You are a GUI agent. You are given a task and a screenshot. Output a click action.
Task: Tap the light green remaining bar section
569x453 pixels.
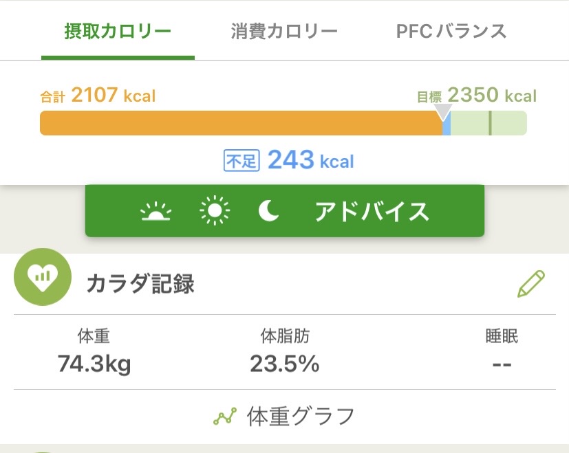(489, 123)
